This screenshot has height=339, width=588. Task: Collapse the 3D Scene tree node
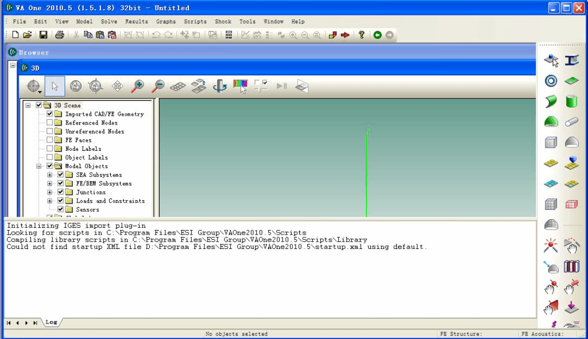pyautogui.click(x=28, y=106)
